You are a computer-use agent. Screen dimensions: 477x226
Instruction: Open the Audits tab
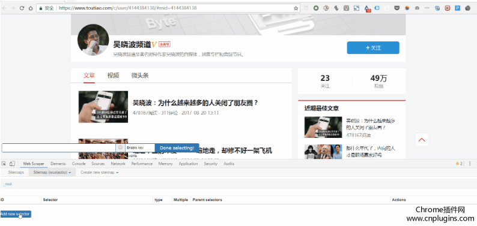coord(229,164)
